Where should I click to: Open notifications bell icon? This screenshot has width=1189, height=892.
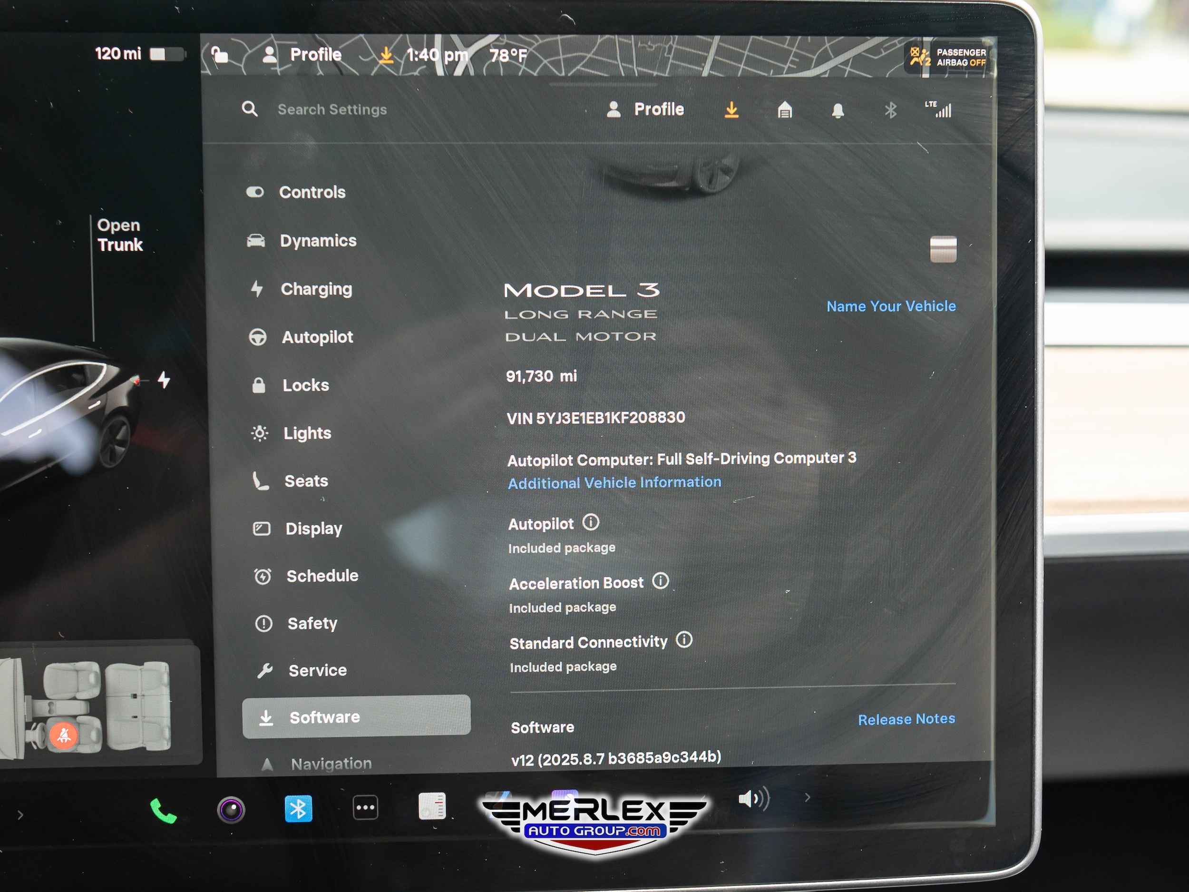click(838, 111)
